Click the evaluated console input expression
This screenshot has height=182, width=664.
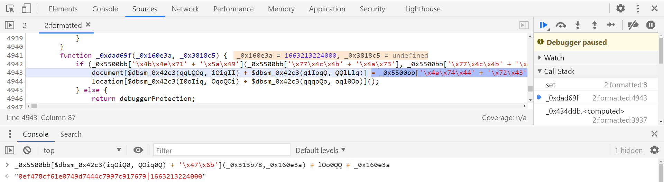point(202,165)
